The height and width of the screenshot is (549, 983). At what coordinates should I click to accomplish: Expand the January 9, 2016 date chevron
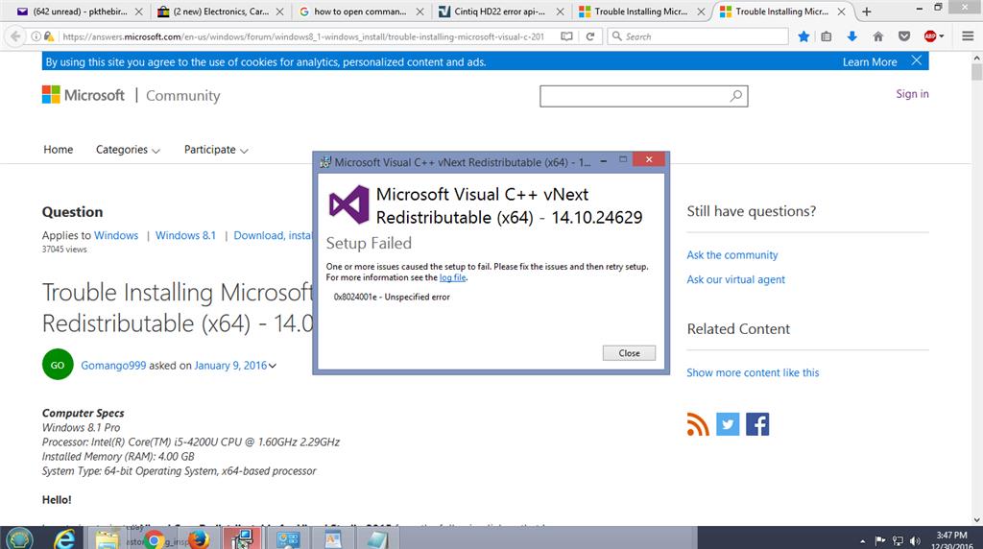272,366
